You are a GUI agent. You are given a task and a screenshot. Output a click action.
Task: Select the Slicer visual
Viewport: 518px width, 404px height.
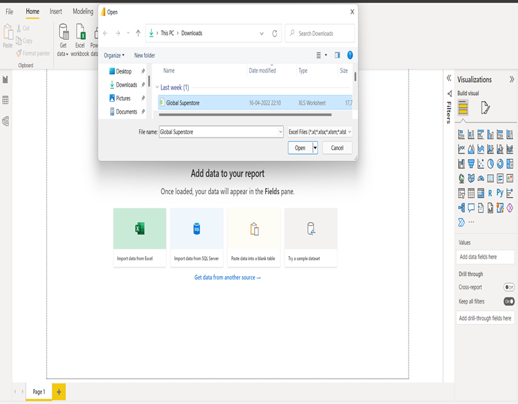[462, 193]
